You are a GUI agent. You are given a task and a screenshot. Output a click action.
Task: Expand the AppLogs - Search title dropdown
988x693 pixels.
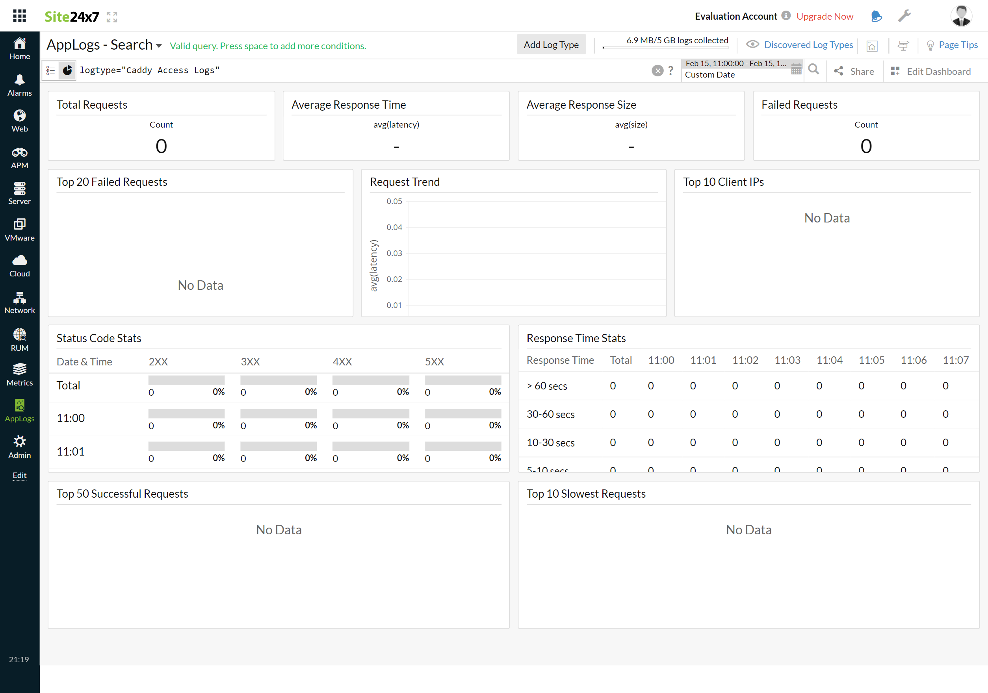coord(159,46)
